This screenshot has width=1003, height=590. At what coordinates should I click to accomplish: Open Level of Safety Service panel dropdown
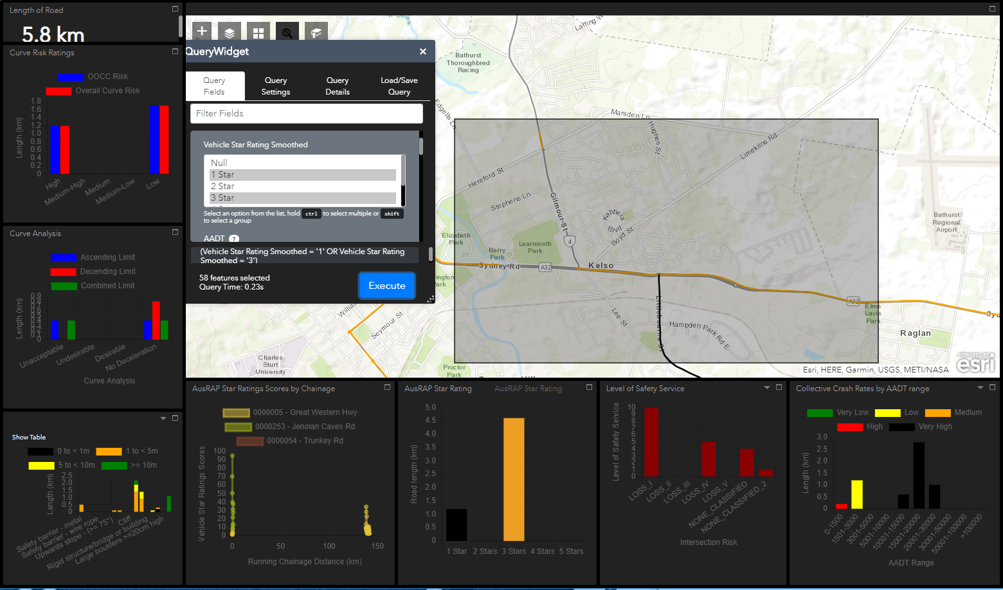pyautogui.click(x=767, y=387)
